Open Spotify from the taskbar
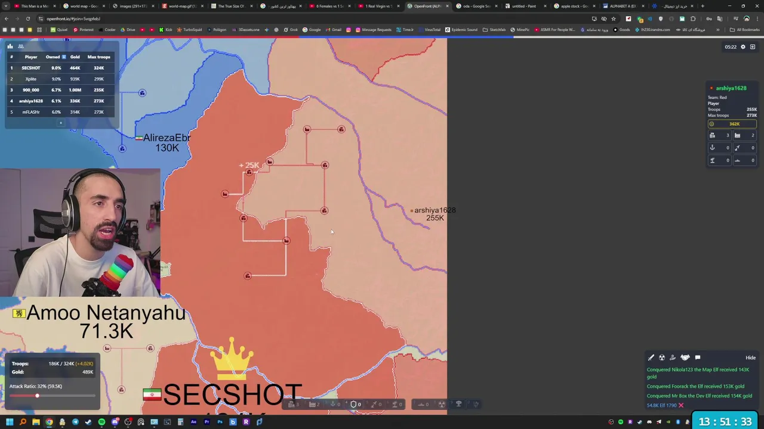Screen dimensions: 764x429 pos(101,422)
